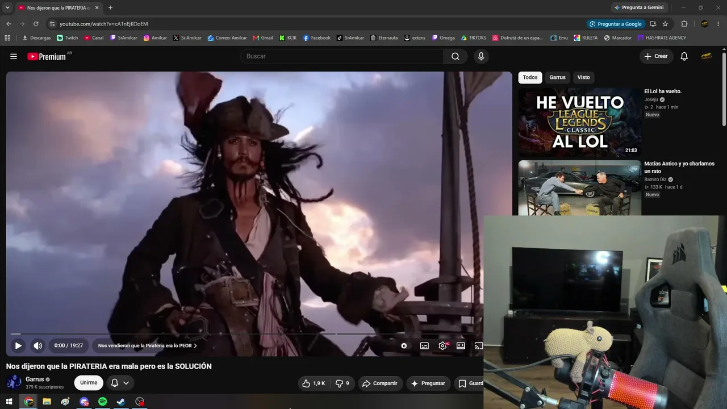The height and width of the screenshot is (409, 727).
Task: Open a new browser tab
Action: 110,8
